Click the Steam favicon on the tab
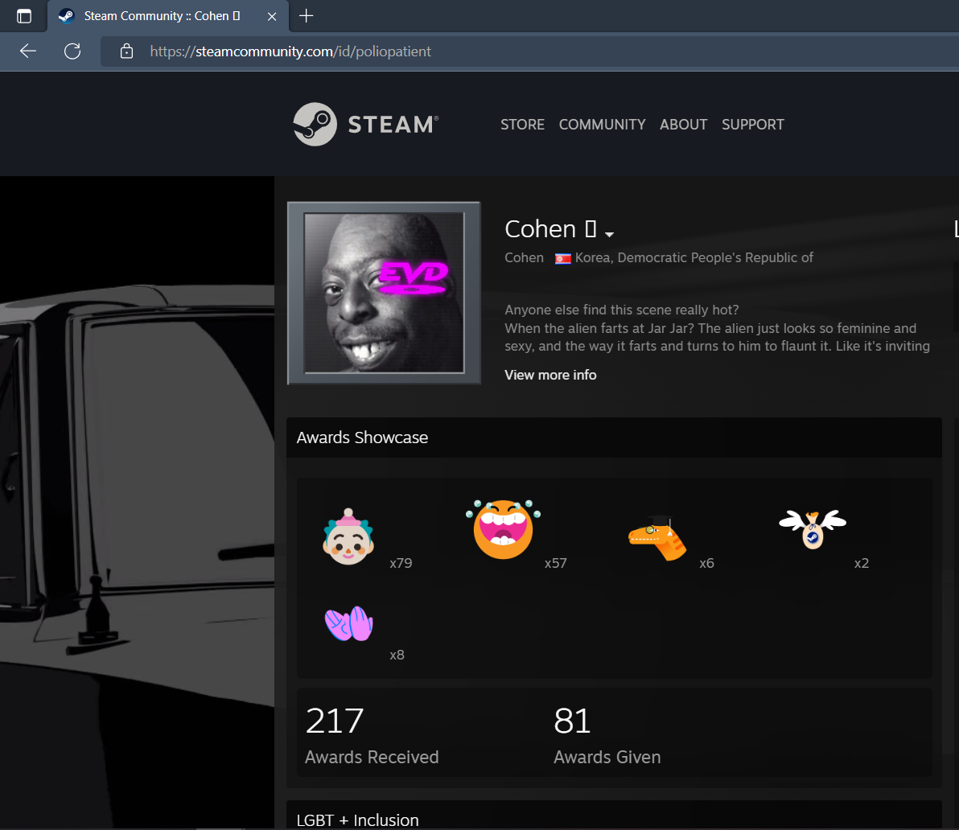The height and width of the screenshot is (830, 959). pyautogui.click(x=67, y=16)
